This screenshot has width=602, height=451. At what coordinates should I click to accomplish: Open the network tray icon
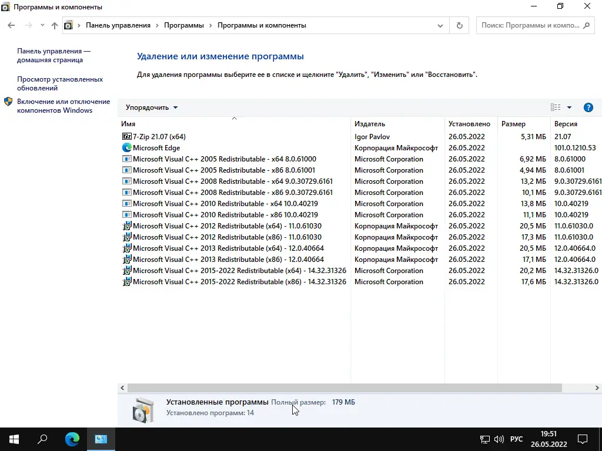click(485, 439)
